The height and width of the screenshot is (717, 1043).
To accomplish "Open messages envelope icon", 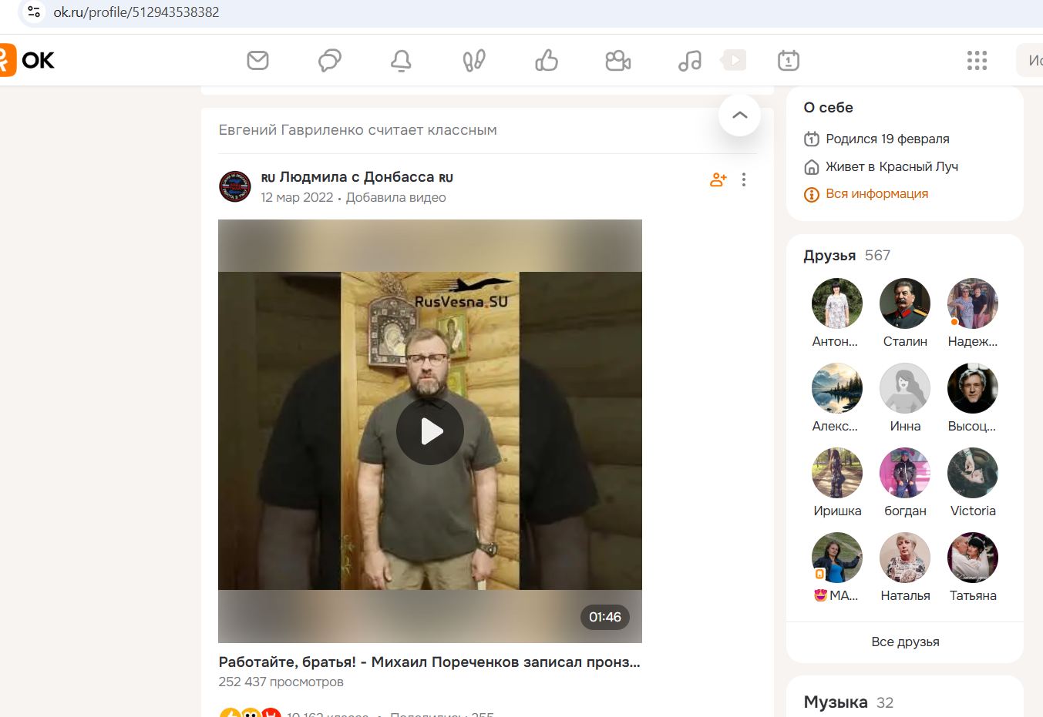I will click(257, 60).
